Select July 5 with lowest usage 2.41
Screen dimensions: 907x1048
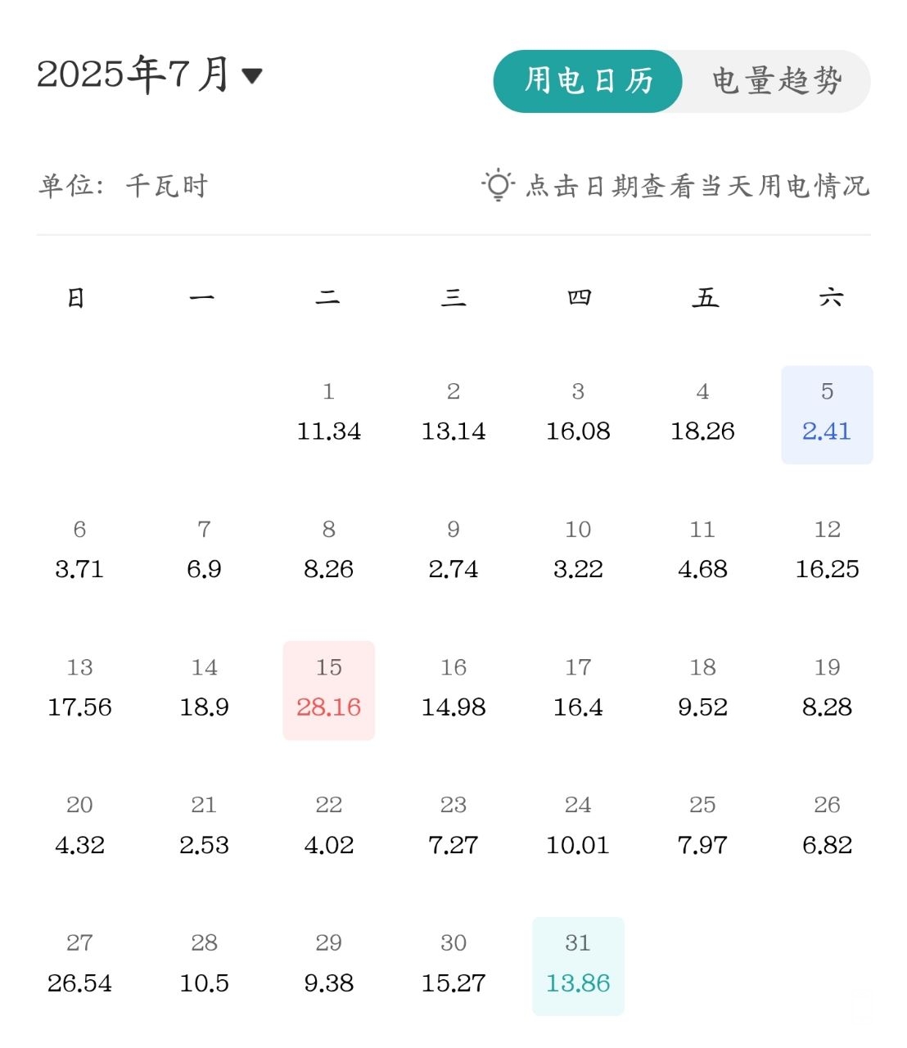pyautogui.click(x=827, y=415)
